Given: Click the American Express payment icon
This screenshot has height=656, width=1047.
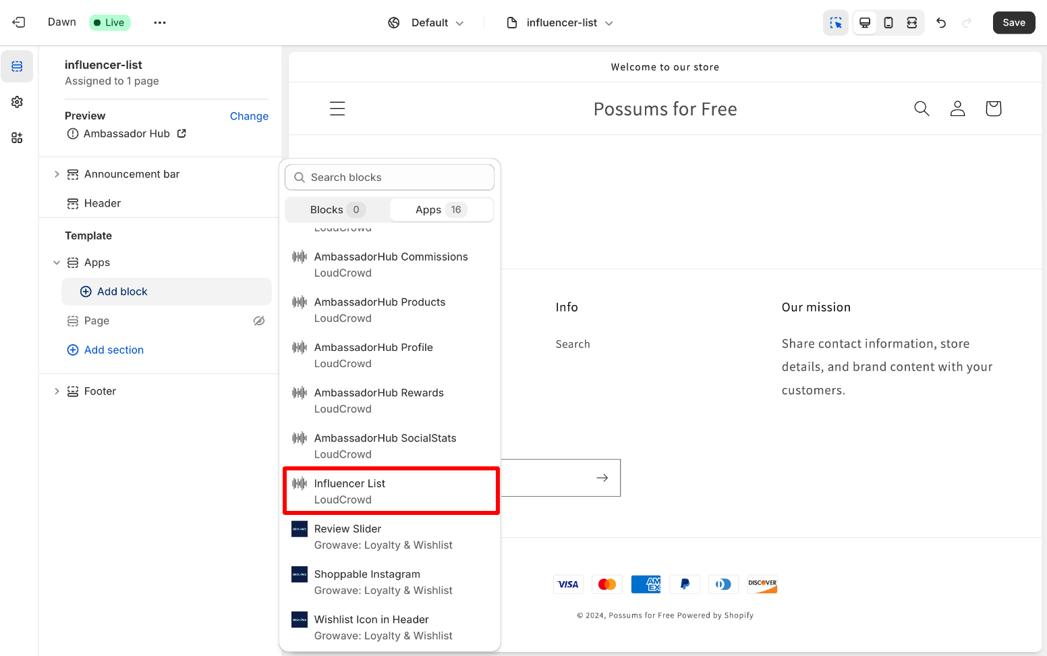Looking at the screenshot, I should pos(646,584).
